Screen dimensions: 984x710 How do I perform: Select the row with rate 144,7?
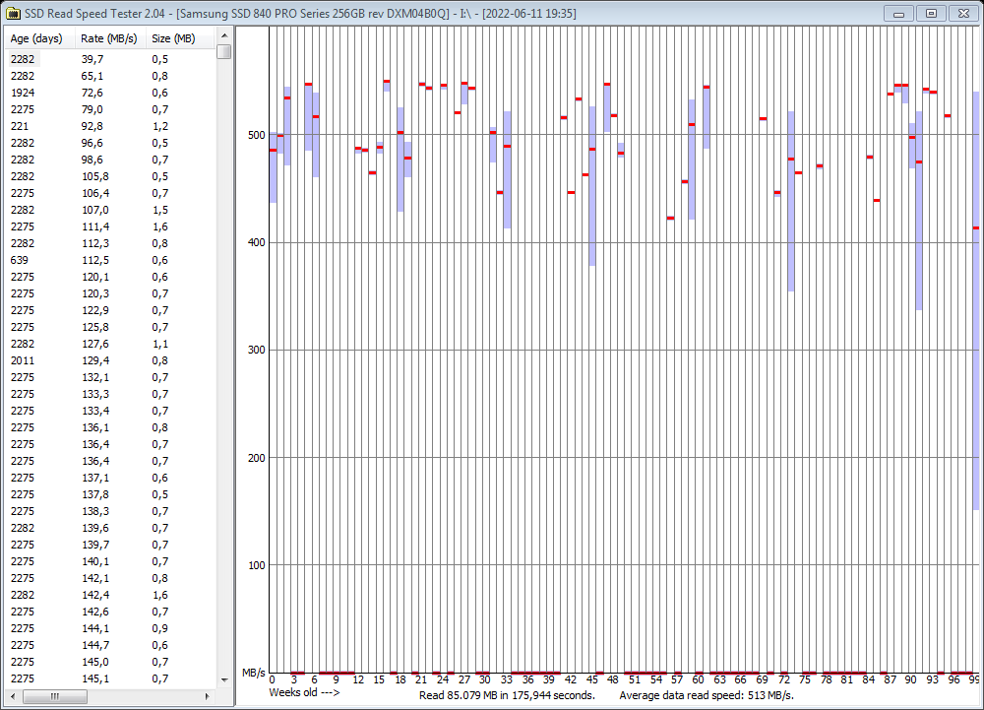click(110, 645)
